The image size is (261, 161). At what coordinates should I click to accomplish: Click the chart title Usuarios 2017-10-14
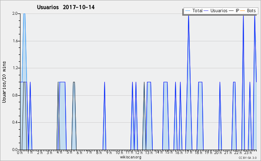[66, 7]
